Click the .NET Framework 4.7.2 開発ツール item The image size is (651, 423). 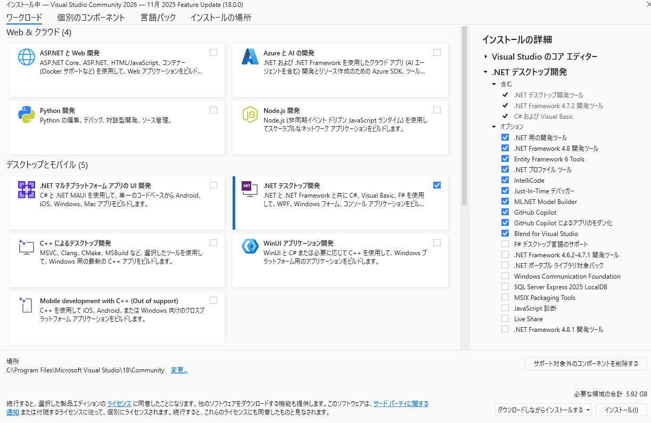click(x=558, y=105)
